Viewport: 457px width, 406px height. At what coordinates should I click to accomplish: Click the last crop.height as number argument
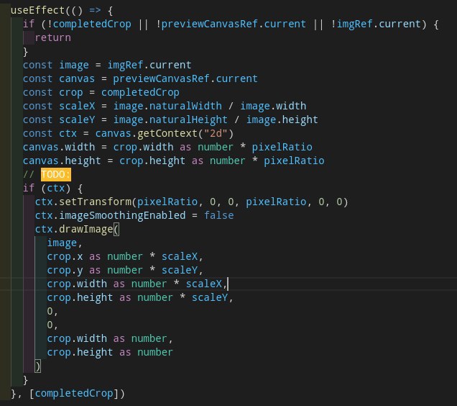pos(110,353)
